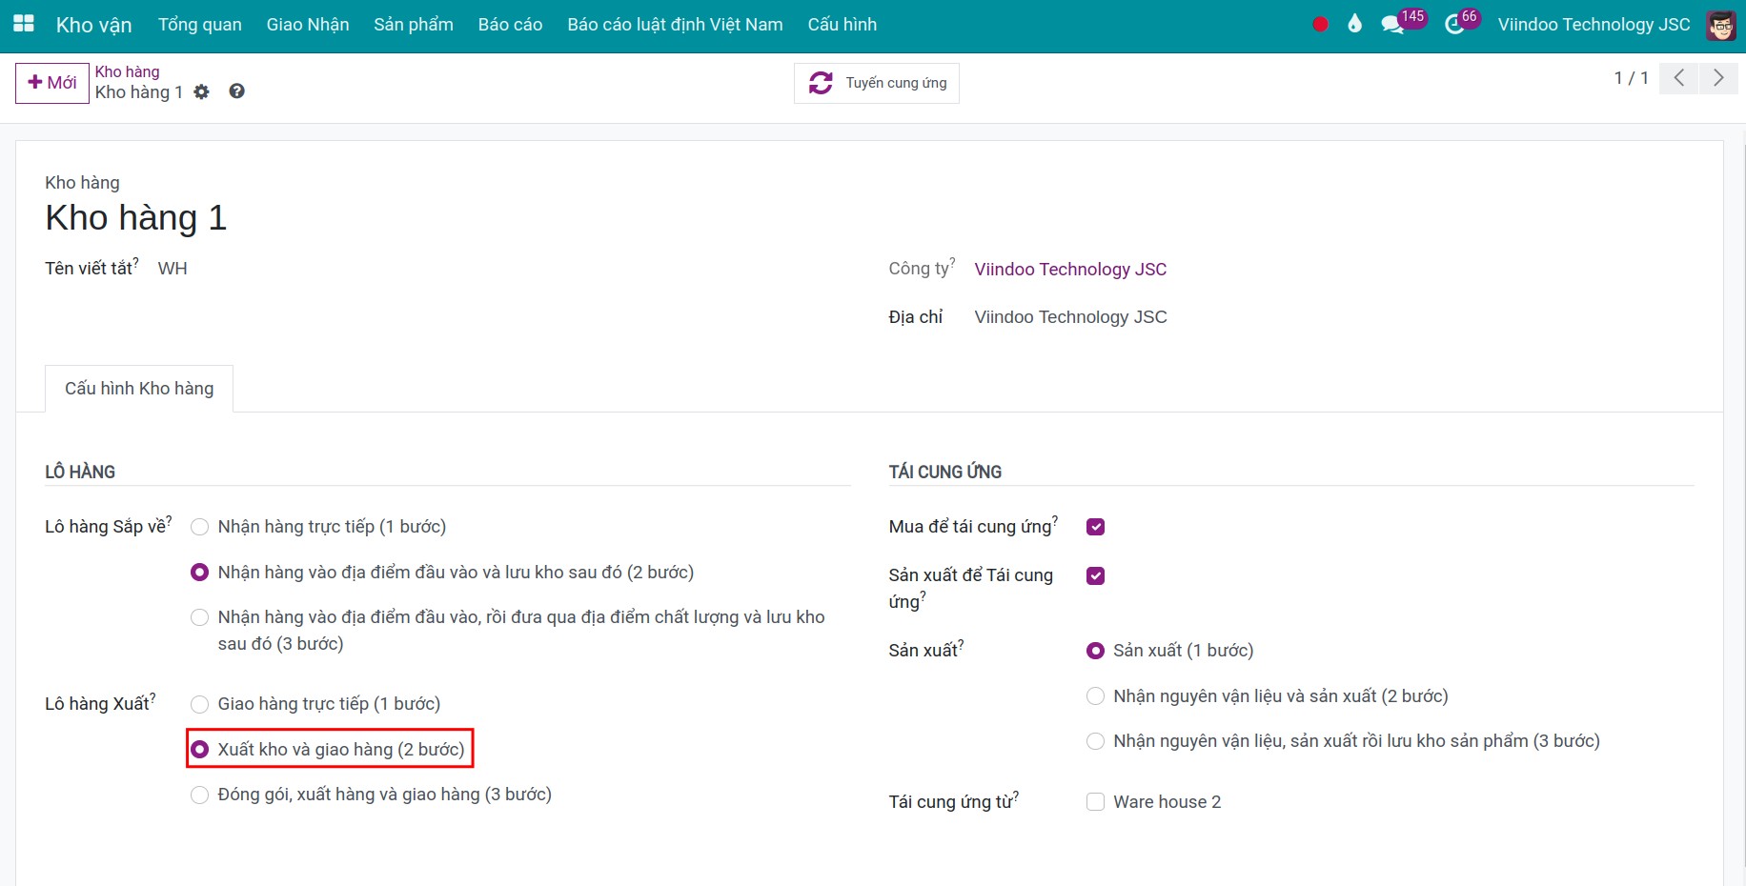Go to the previous record arrow
This screenshot has width=1746, height=886.
click(x=1679, y=78)
